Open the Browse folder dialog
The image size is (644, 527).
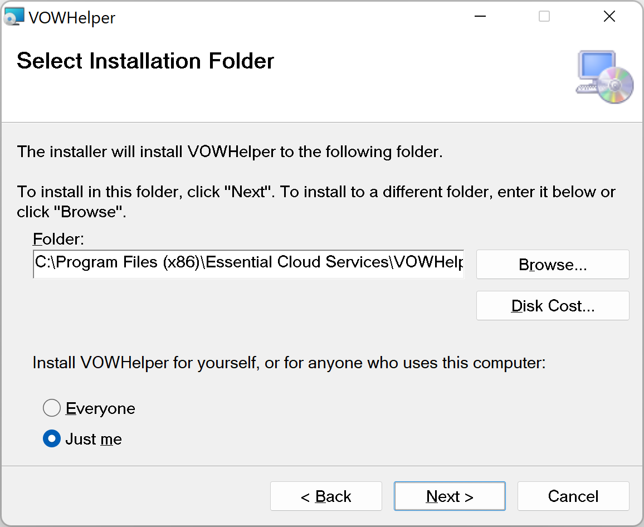[553, 265]
